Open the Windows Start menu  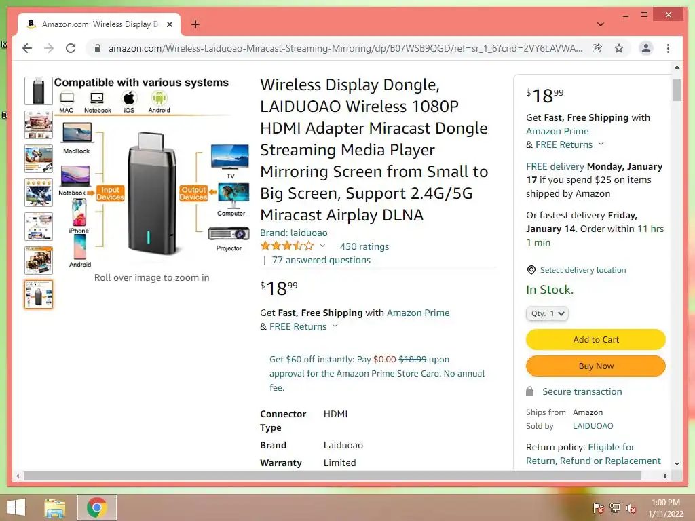click(x=16, y=507)
